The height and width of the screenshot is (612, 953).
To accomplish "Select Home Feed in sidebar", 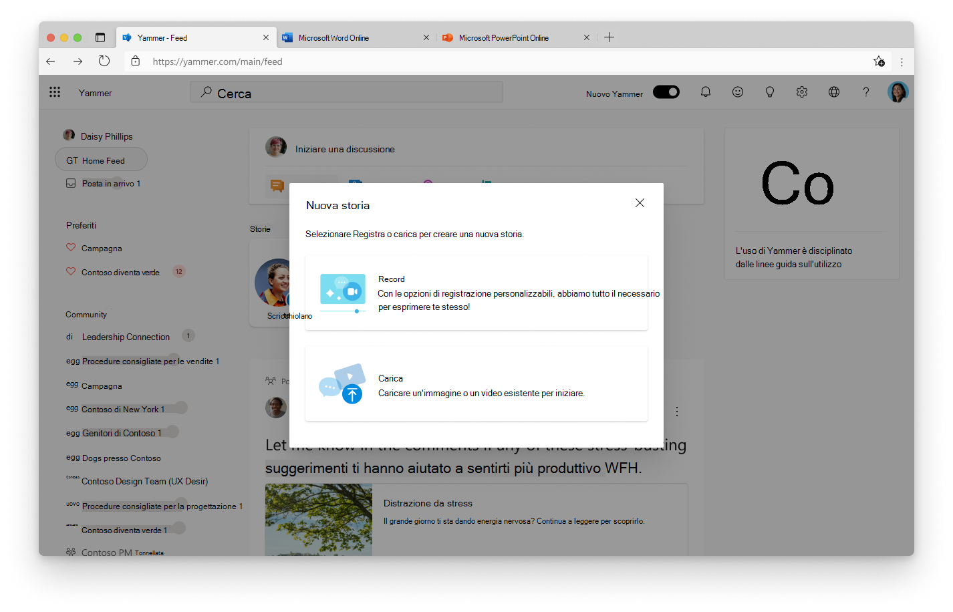I will click(101, 160).
